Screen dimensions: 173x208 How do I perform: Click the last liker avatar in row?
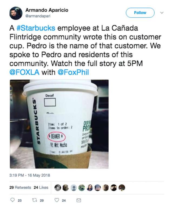tap(122, 188)
